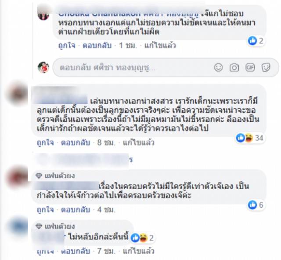Attach a photo using the camera icon
The height and width of the screenshot is (260, 281).
(234, 68)
